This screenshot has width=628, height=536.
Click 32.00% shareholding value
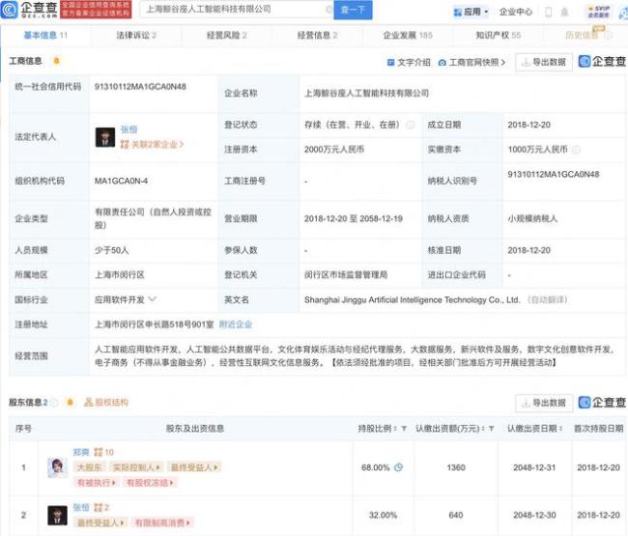pos(383,515)
